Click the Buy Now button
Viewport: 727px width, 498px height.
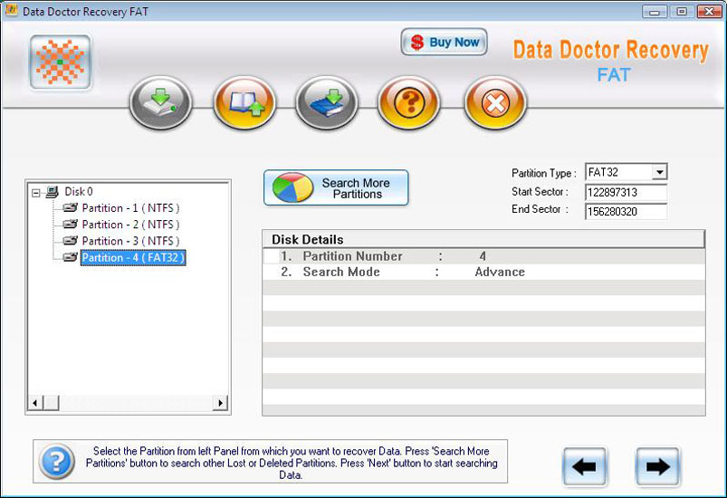444,43
